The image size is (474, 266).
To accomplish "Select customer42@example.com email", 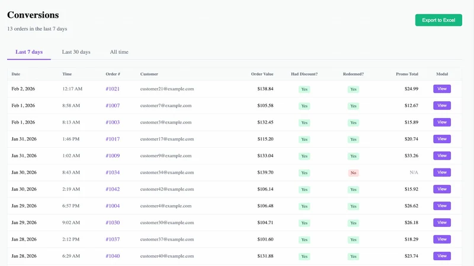I will tap(167, 189).
